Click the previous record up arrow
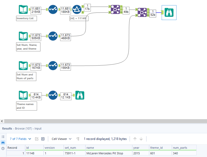The image size is (207, 157). click(135, 139)
